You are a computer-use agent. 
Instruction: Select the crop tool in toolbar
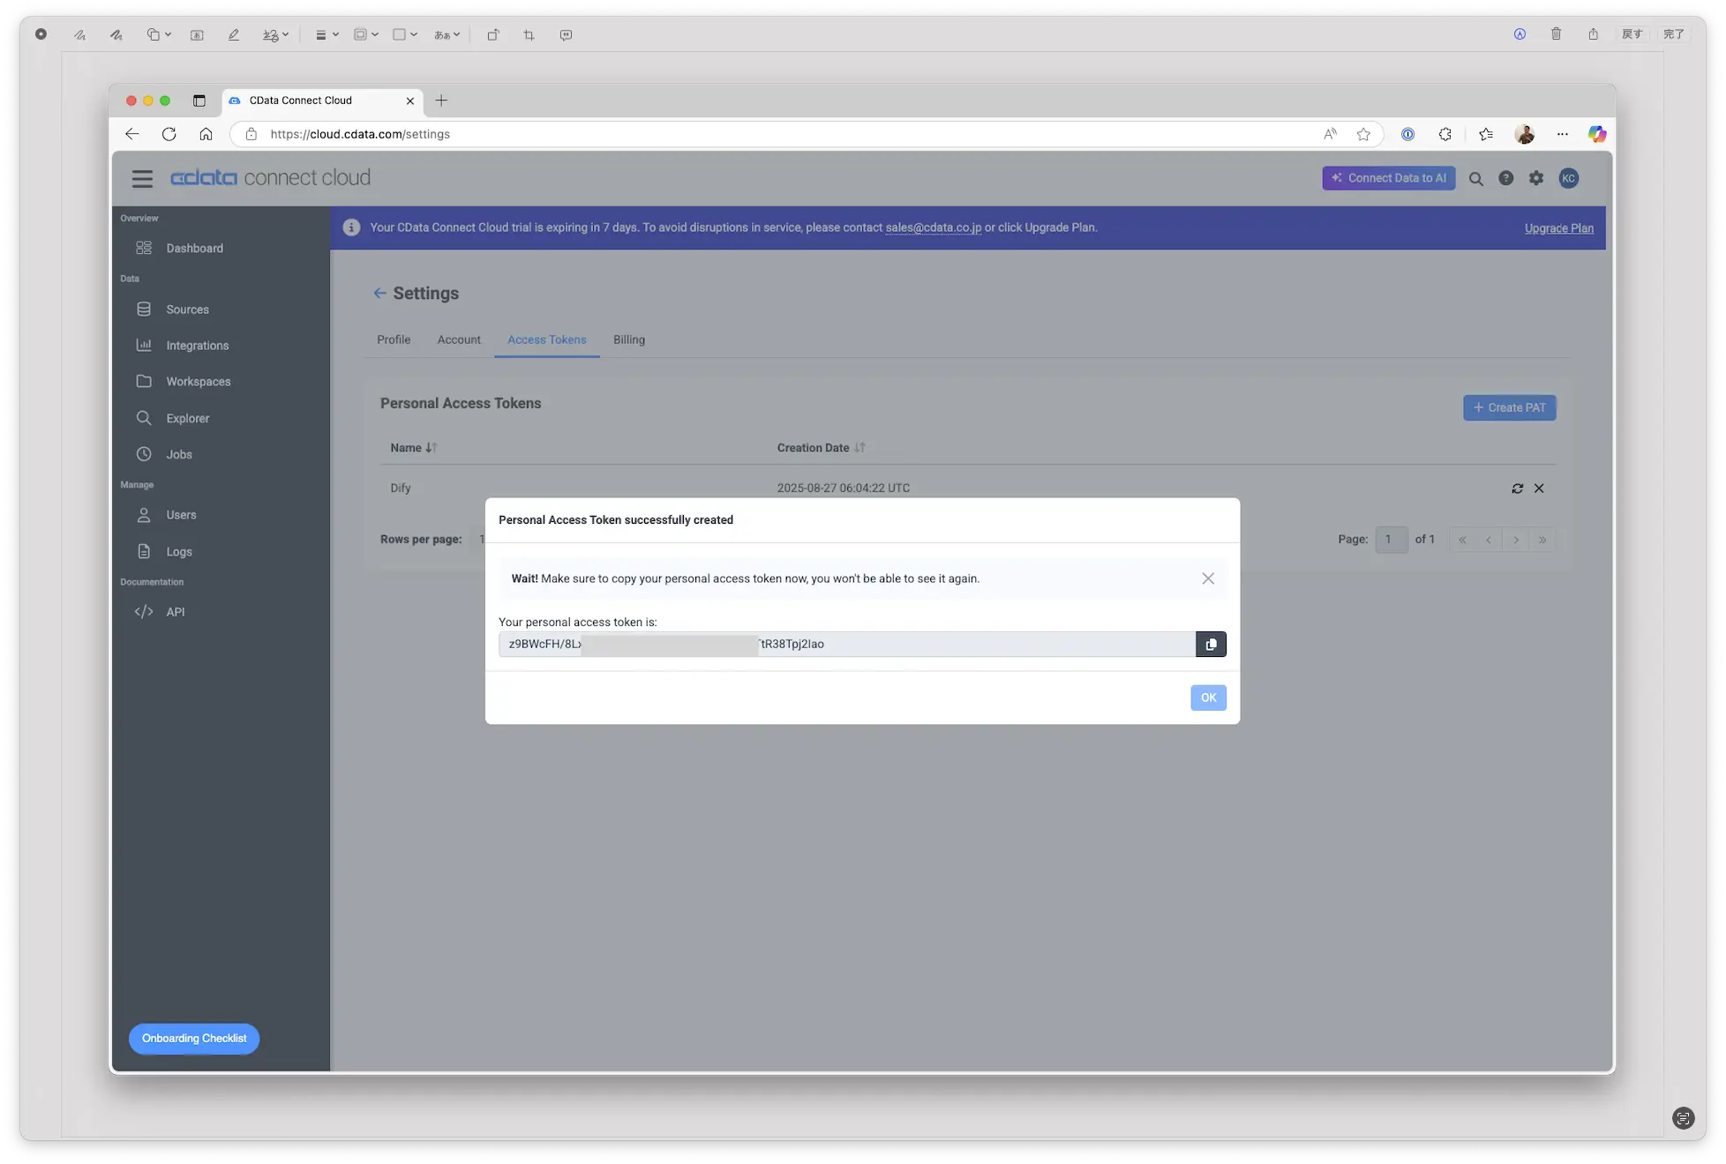529,35
